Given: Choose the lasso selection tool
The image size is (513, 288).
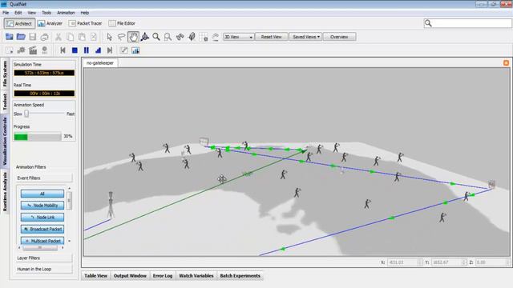Looking at the screenshot, I should (121, 37).
